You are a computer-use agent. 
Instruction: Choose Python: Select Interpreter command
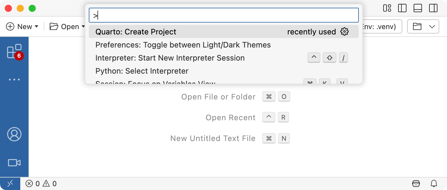coord(142,71)
